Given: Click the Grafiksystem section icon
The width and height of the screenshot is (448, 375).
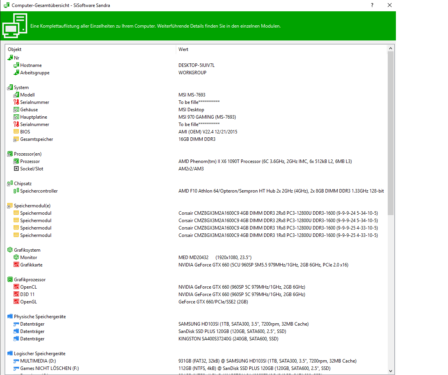Looking at the screenshot, I should click(10, 250).
